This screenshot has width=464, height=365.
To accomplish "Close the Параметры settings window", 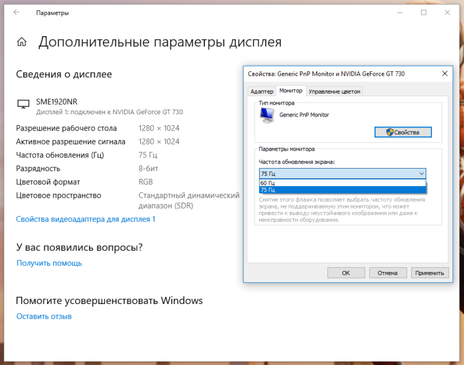I will (x=449, y=13).
